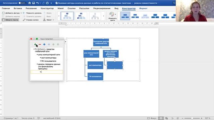214x120 pixels.
Task: Open the Формат ribbon tab
Action: tap(143, 8)
